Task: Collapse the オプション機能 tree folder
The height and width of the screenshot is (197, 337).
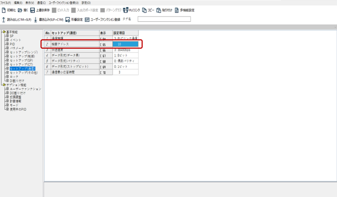Action: (x=4, y=85)
